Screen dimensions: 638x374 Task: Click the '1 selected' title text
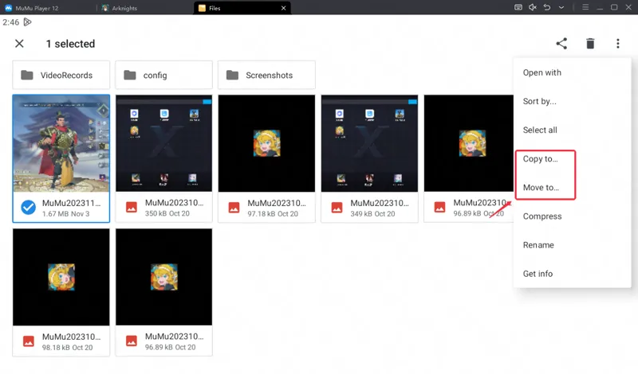[x=70, y=44]
